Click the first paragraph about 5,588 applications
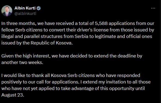Image resolution: width=161 pixels, height=103 pixels. pos(78,33)
